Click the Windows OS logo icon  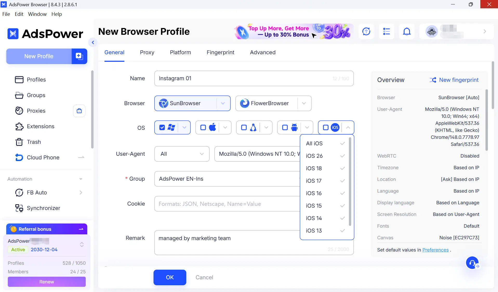pyautogui.click(x=171, y=127)
